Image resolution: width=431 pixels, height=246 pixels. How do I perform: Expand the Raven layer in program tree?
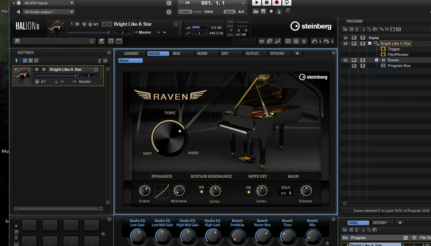(376, 60)
